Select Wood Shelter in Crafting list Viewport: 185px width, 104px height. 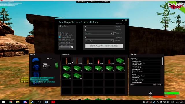136,66
